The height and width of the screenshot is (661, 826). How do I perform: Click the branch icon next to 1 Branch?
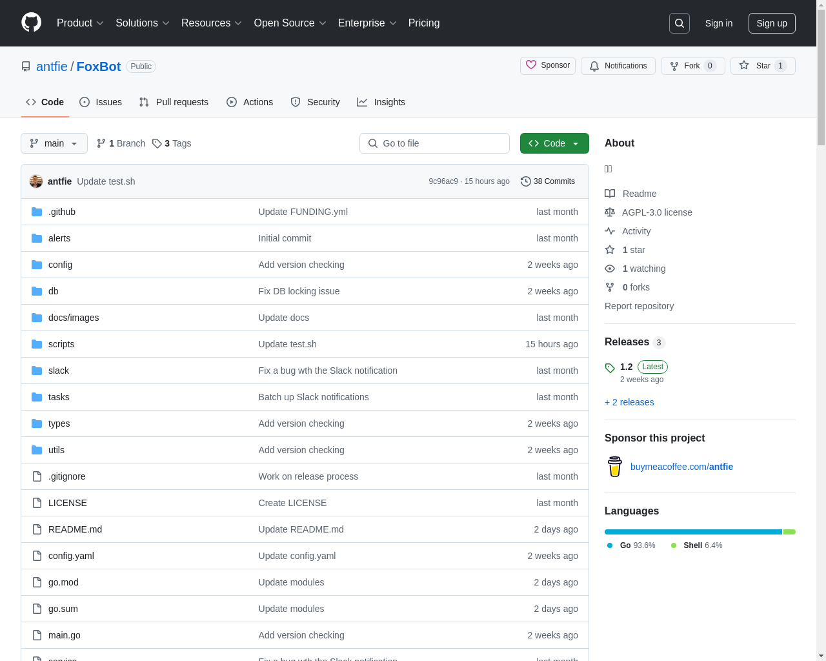(101, 143)
